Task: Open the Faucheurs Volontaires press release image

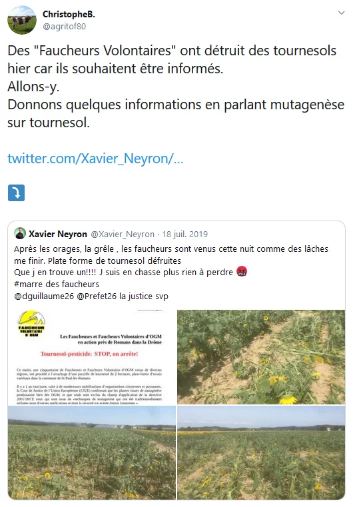Action: tap(92, 357)
